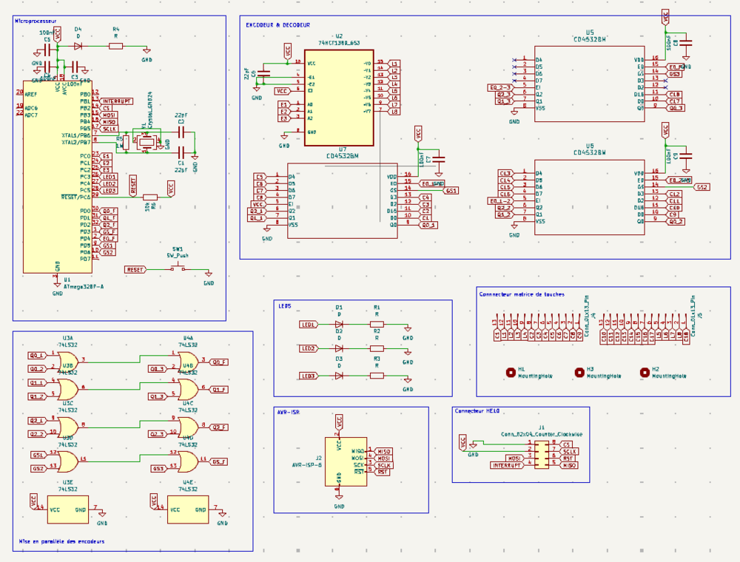This screenshot has width=740, height=562.
Task: Select the J1 2x04 connector symbol
Action: pos(542,454)
